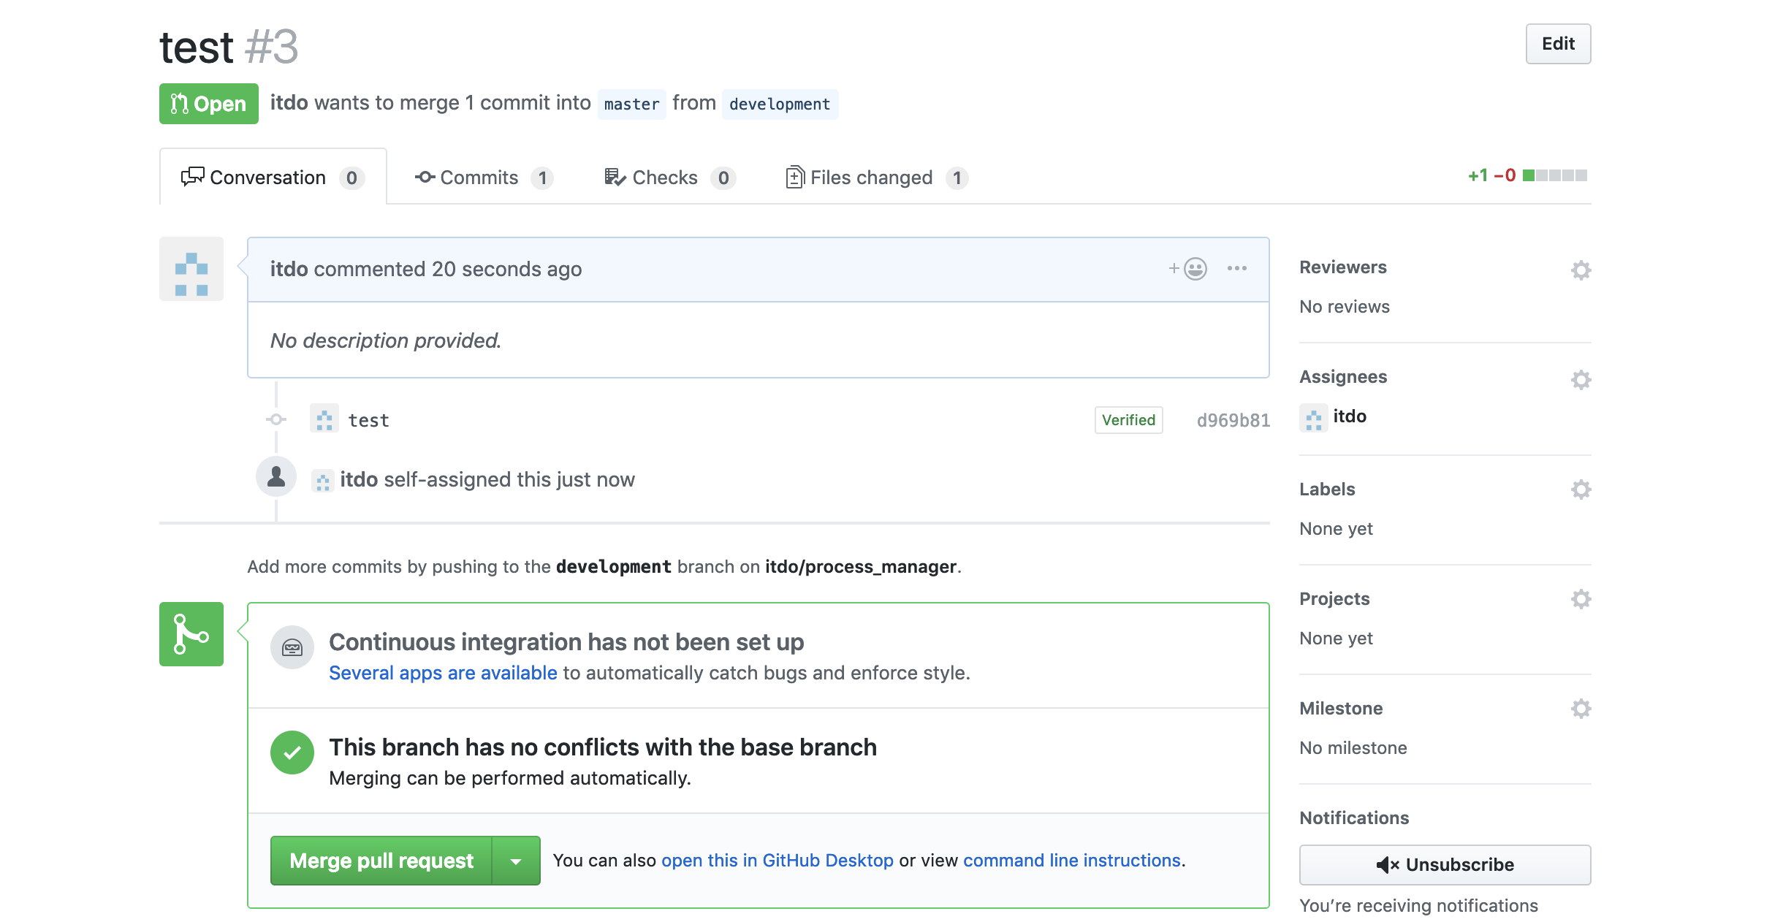Click the 'No description provided.' text

coord(386,340)
